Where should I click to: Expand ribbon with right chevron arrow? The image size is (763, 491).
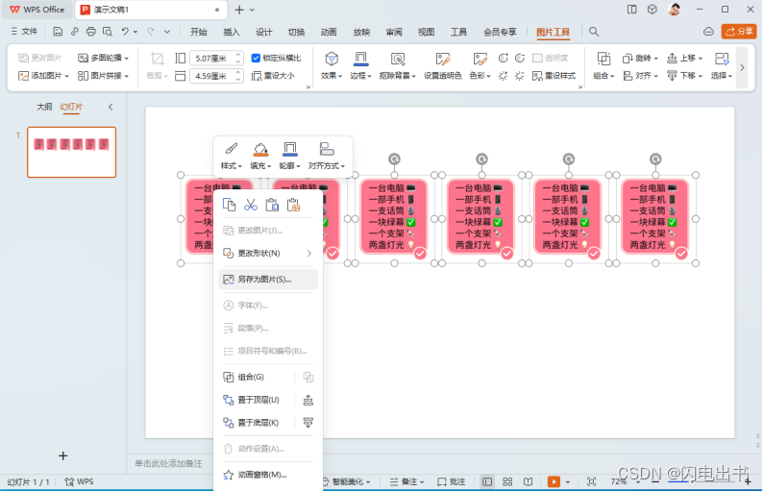click(742, 67)
